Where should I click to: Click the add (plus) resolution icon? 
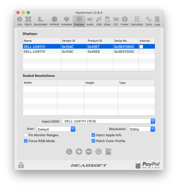tap(79, 152)
